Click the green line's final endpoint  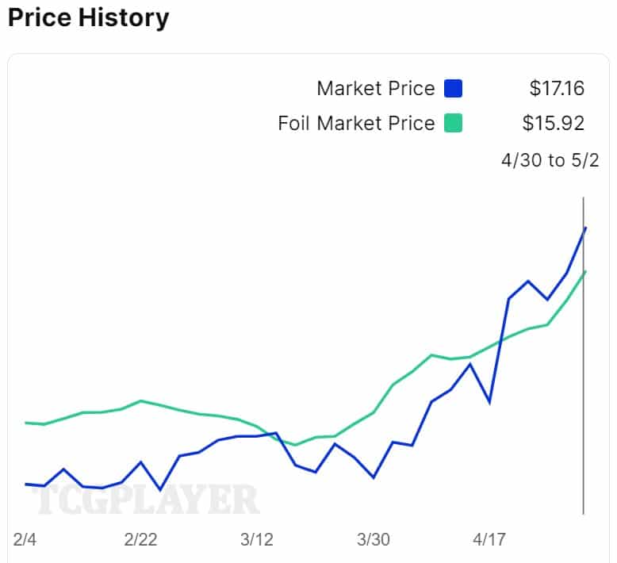(x=585, y=271)
